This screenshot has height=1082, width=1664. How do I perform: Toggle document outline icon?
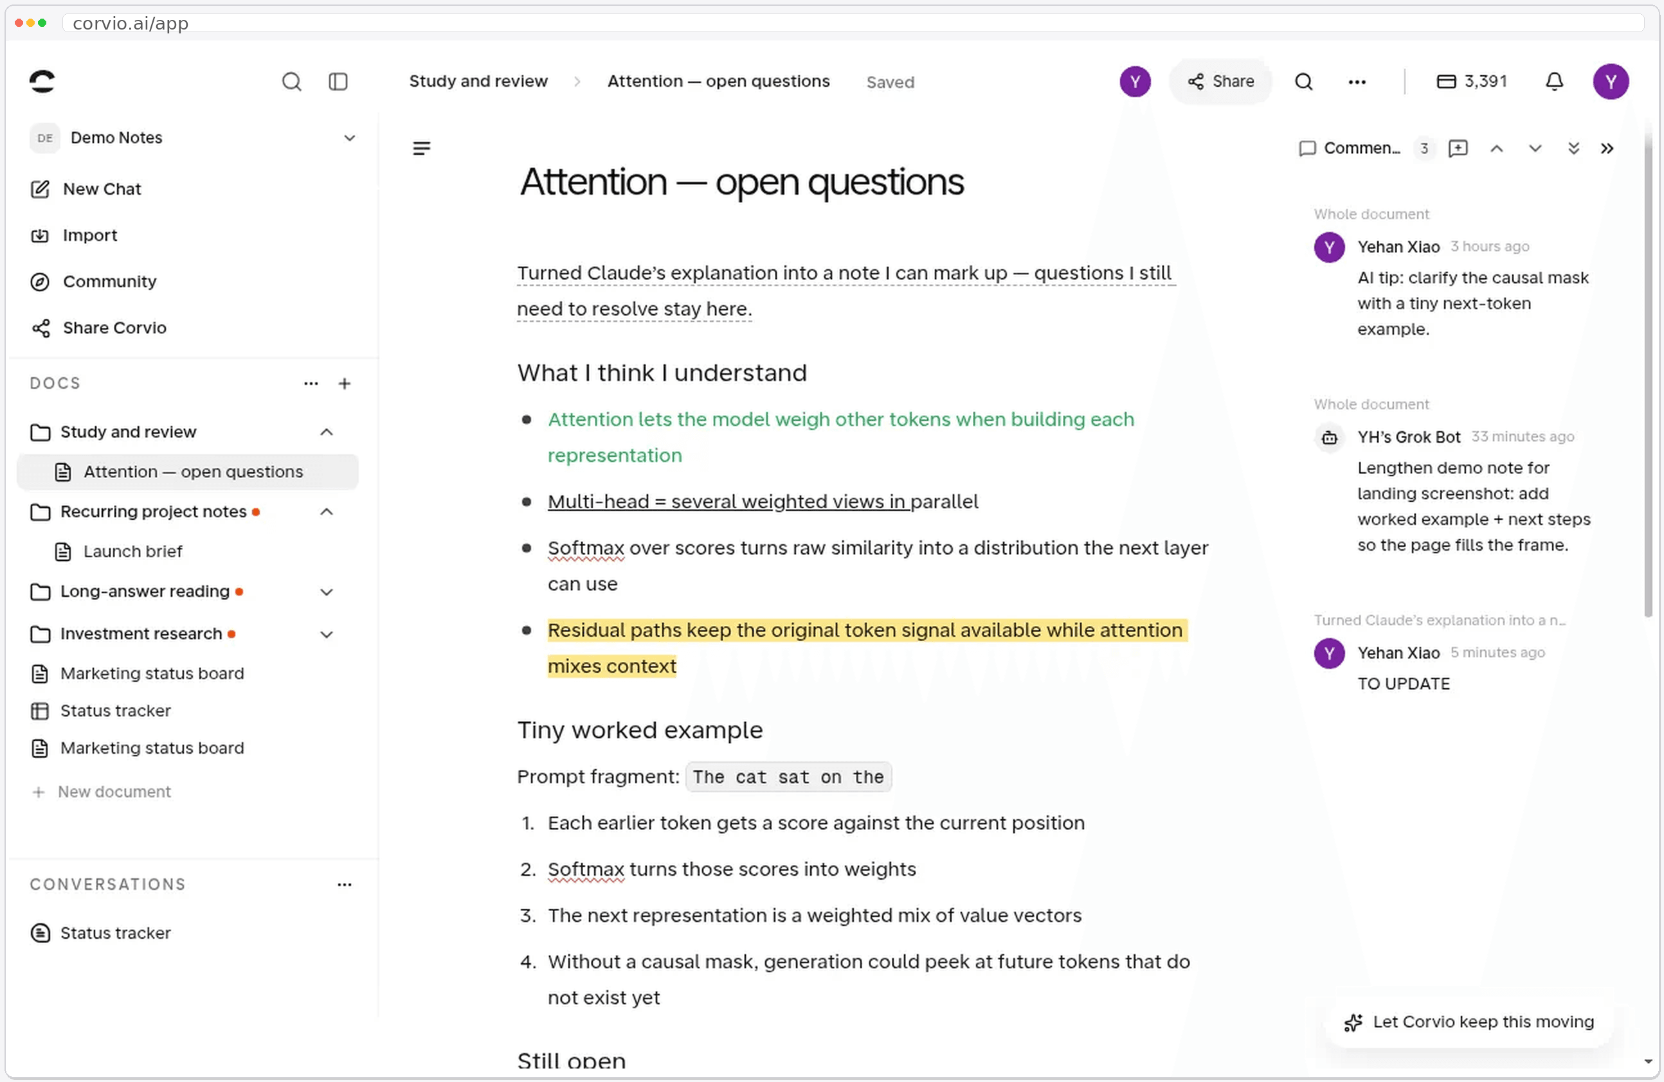[422, 148]
